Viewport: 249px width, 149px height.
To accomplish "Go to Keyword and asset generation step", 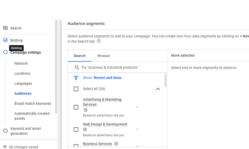I will pyautogui.click(x=26, y=131).
